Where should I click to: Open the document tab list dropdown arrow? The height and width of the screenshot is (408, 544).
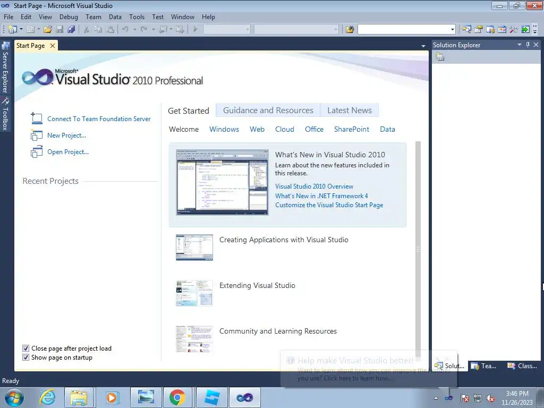point(423,46)
